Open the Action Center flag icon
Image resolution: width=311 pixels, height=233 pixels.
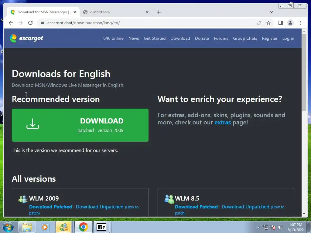tap(273, 227)
